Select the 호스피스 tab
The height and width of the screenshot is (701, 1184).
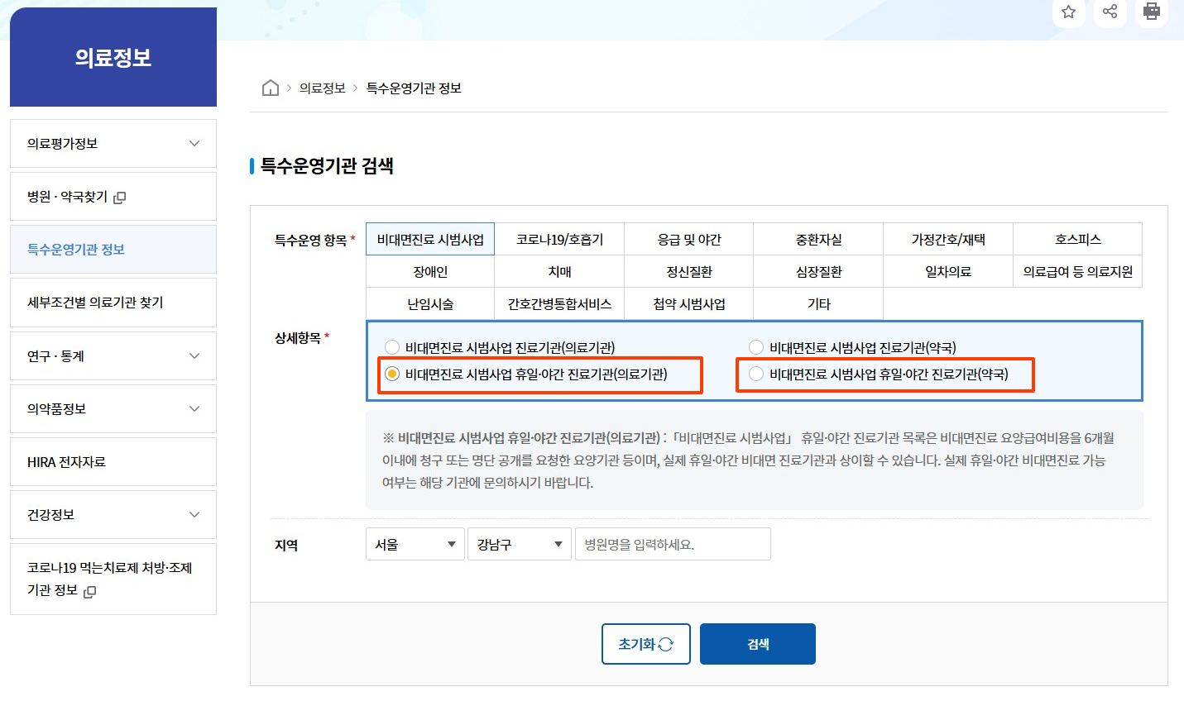1078,239
